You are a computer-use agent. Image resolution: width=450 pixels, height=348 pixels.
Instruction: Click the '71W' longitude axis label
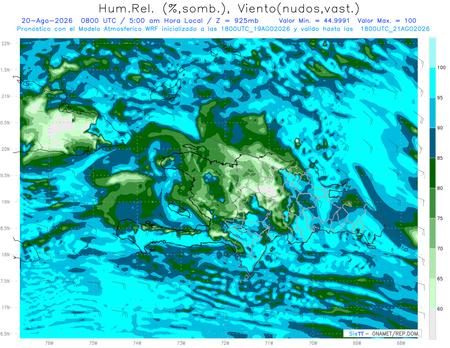pyautogui.click(x=269, y=343)
